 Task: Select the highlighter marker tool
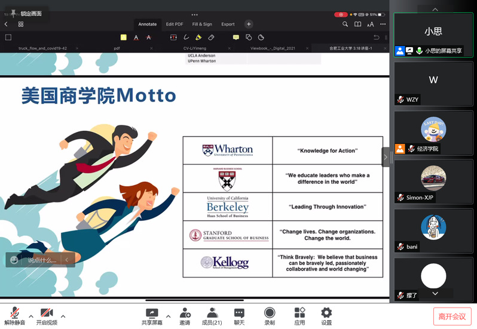tap(198, 38)
